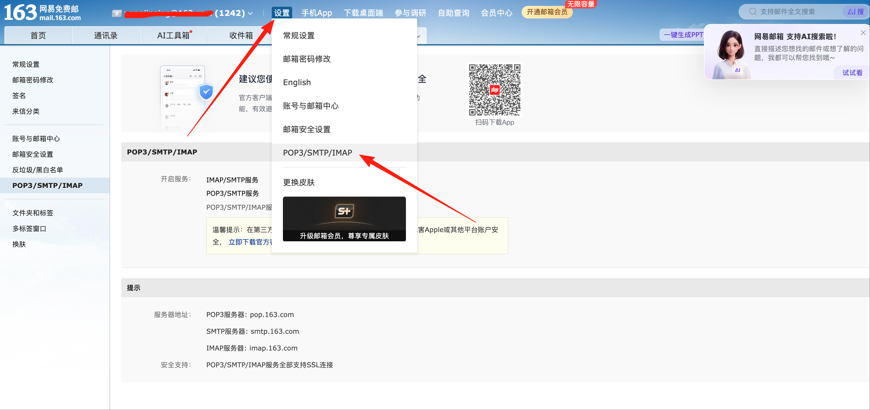Click pop.163.com server address text

pos(272,314)
